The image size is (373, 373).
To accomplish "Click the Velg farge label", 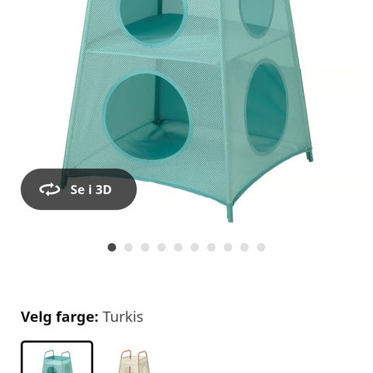I will coord(60,317).
